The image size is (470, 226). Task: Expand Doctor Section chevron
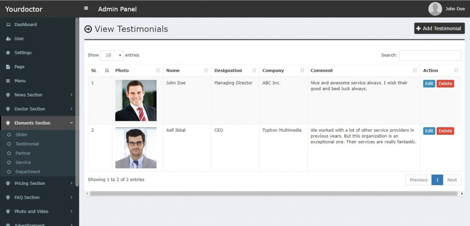point(71,109)
